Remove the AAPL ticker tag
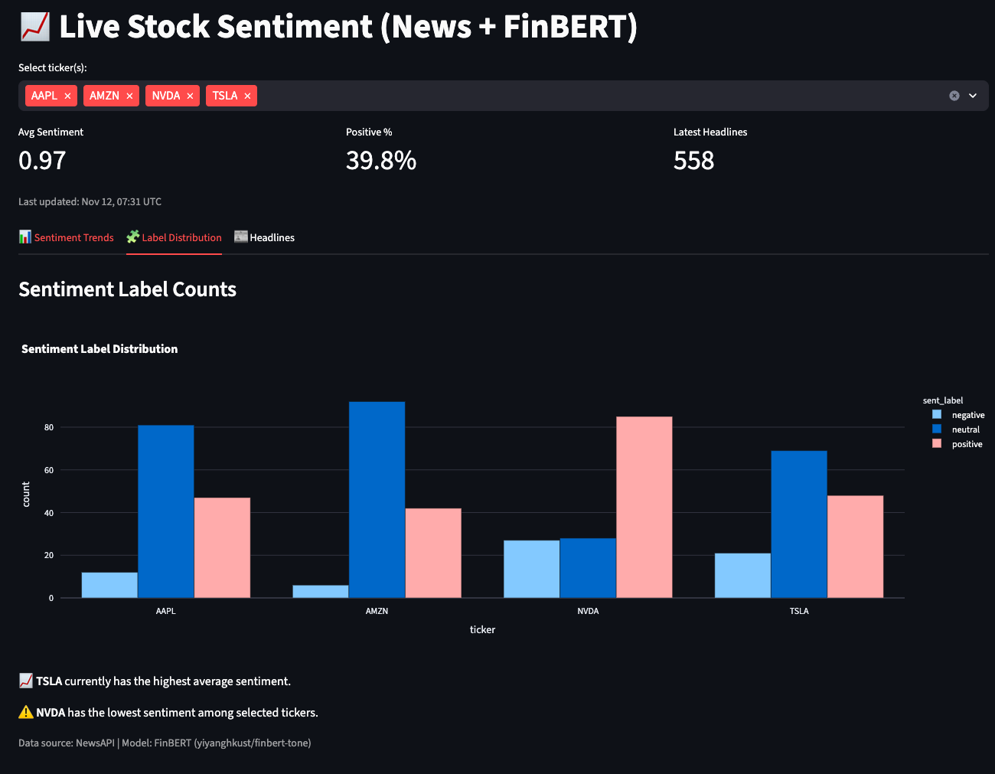 point(67,96)
